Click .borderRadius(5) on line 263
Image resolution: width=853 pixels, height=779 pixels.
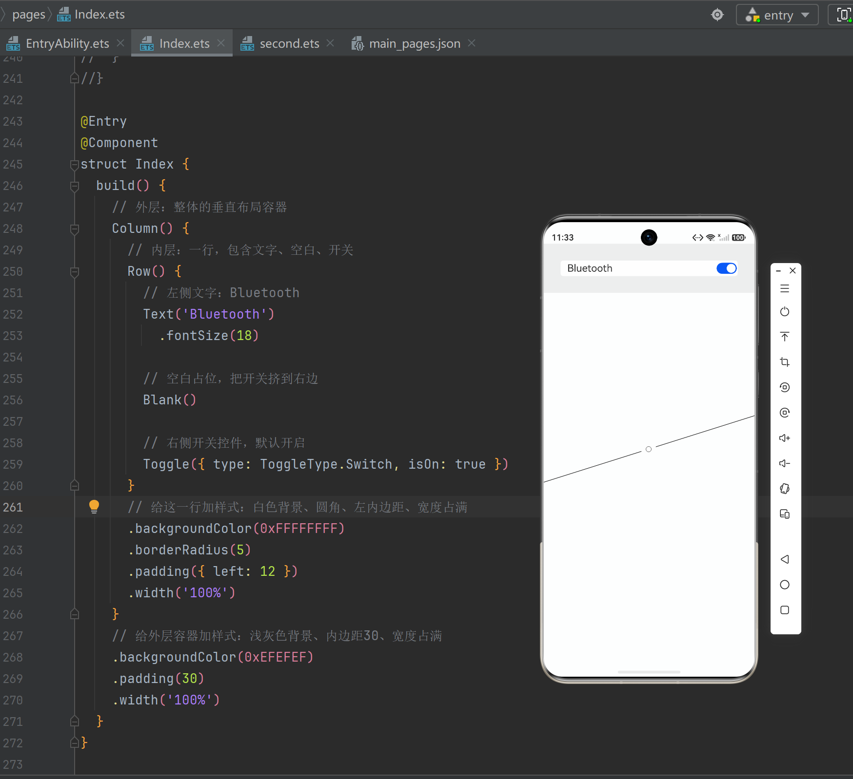(189, 550)
